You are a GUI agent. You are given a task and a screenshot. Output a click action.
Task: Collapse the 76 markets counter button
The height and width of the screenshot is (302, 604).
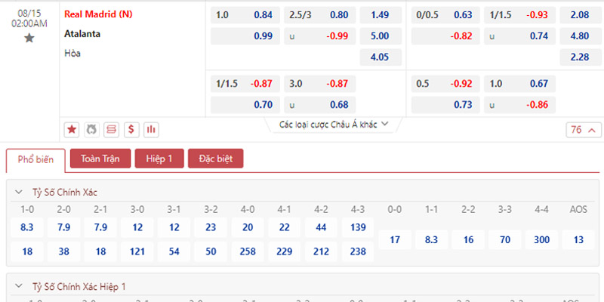tap(583, 130)
